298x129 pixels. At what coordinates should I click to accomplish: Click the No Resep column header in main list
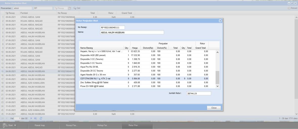(68, 13)
